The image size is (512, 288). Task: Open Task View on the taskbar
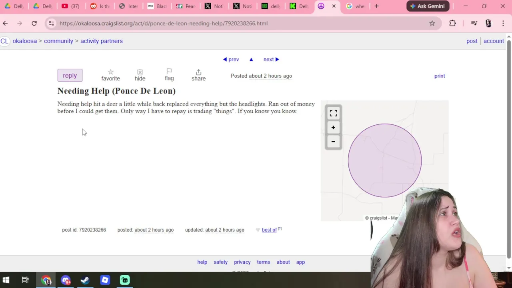[x=25, y=280]
